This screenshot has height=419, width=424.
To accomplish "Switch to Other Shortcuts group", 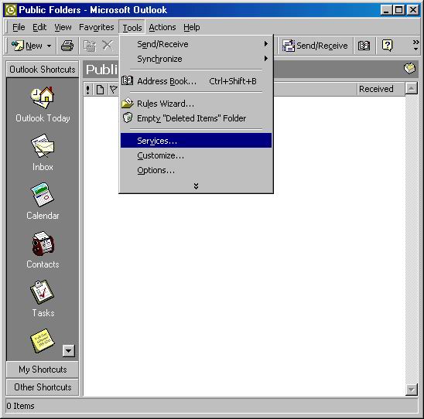I will [43, 387].
